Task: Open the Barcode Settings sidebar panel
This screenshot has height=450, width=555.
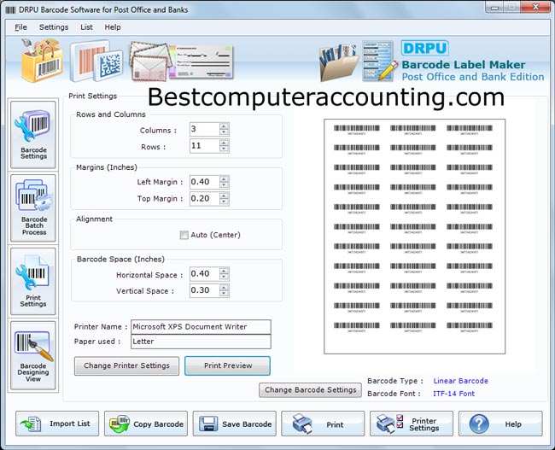Action: point(33,135)
